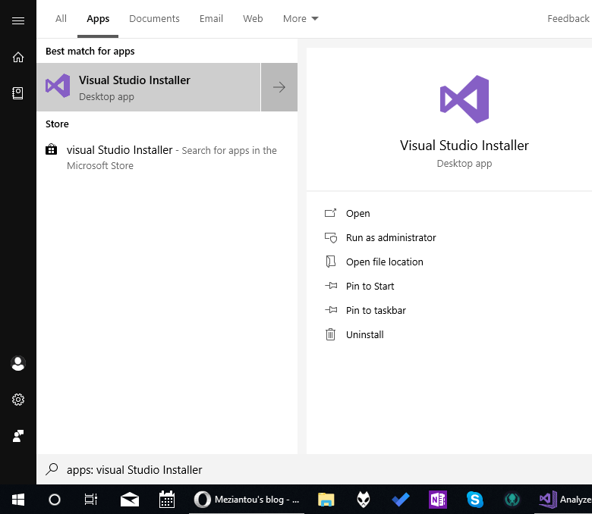Viewport: 592px width, 514px height.
Task: Select the Apps filter tab
Action: (98, 18)
